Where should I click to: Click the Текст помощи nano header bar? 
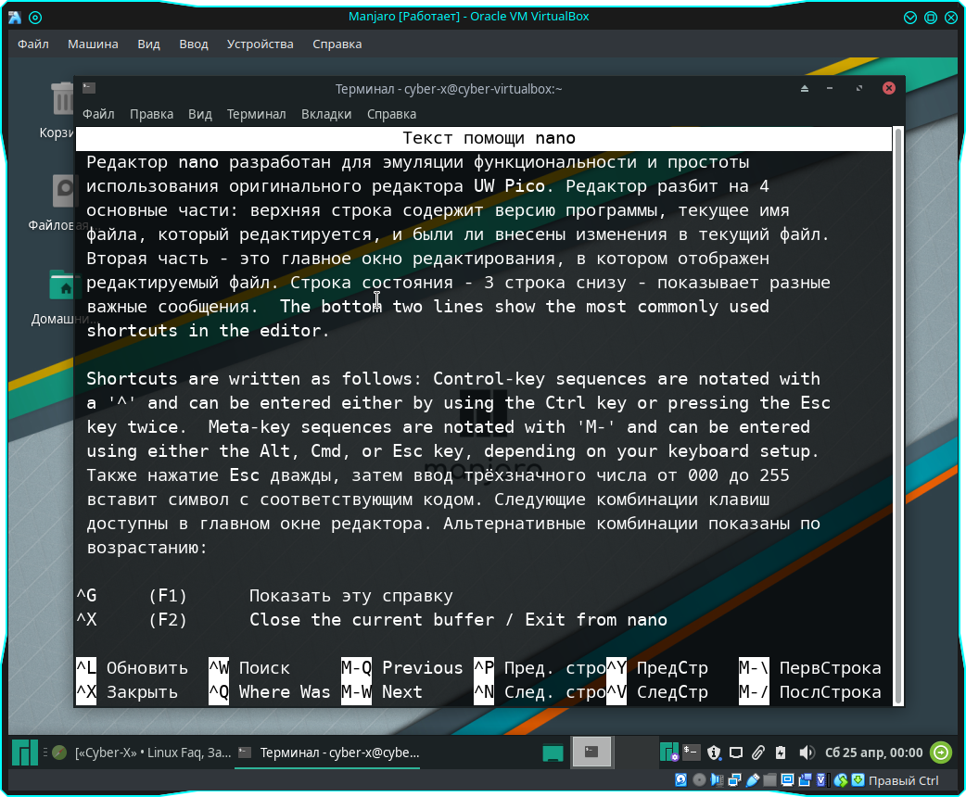[x=484, y=138]
